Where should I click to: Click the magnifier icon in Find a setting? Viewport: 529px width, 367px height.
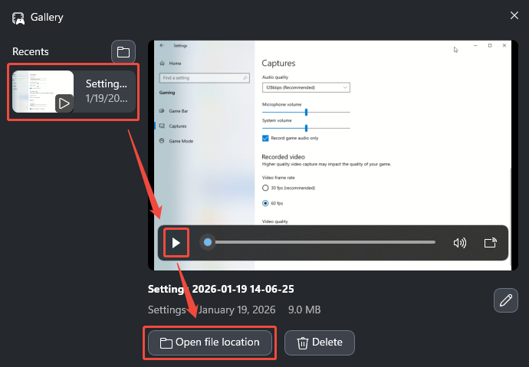click(245, 78)
